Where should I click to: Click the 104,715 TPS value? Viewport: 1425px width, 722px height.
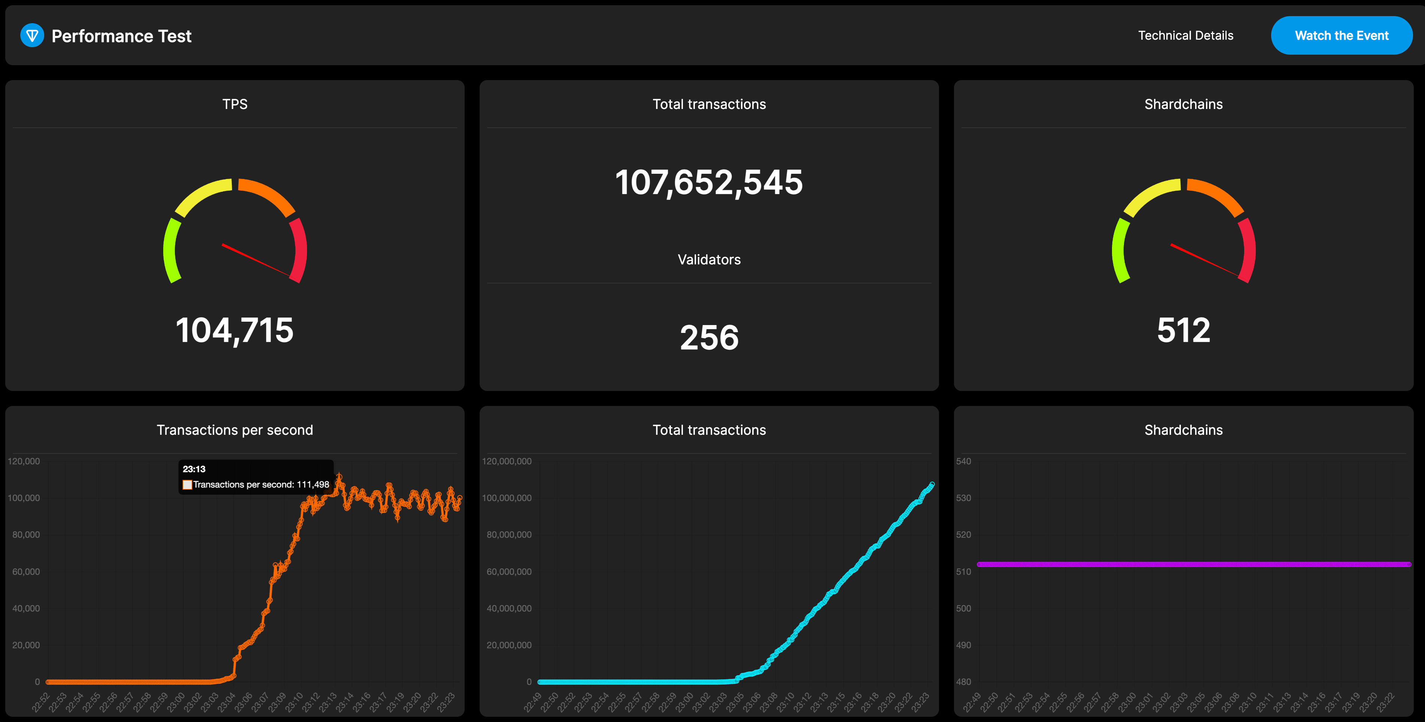(234, 330)
